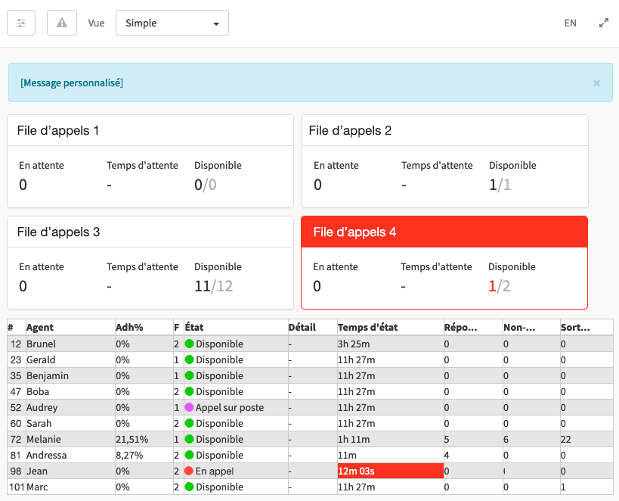
Task: Switch the language to EN
Action: click(x=570, y=23)
